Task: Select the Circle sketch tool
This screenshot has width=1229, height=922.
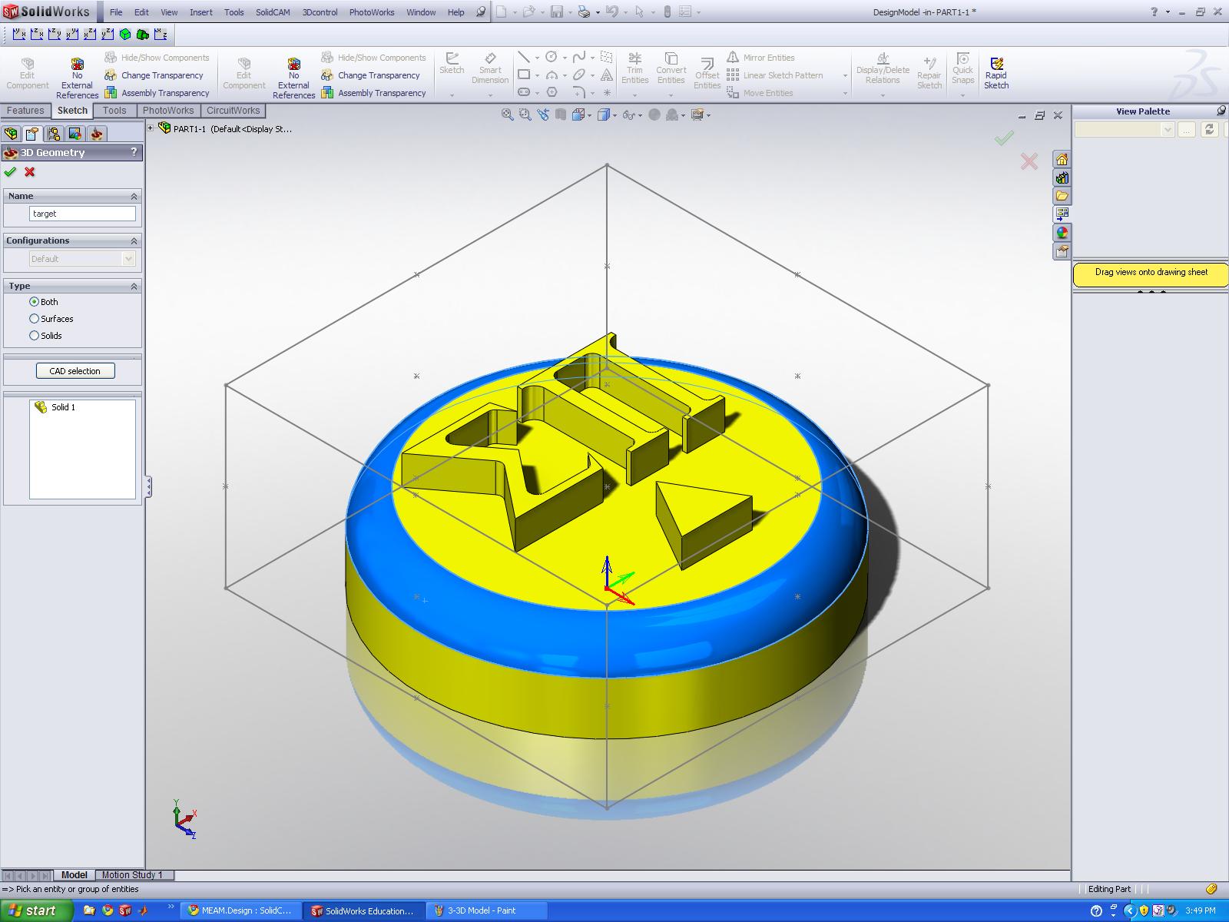Action: pos(552,58)
